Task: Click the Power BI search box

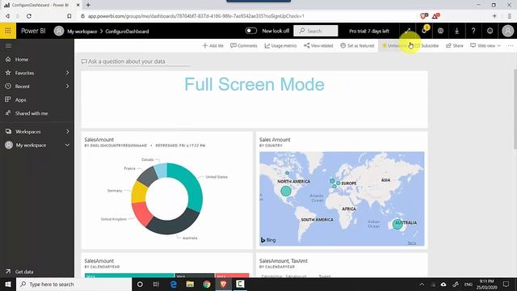Action: [x=316, y=31]
